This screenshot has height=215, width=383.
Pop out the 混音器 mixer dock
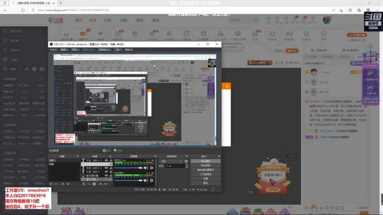pyautogui.click(x=155, y=156)
